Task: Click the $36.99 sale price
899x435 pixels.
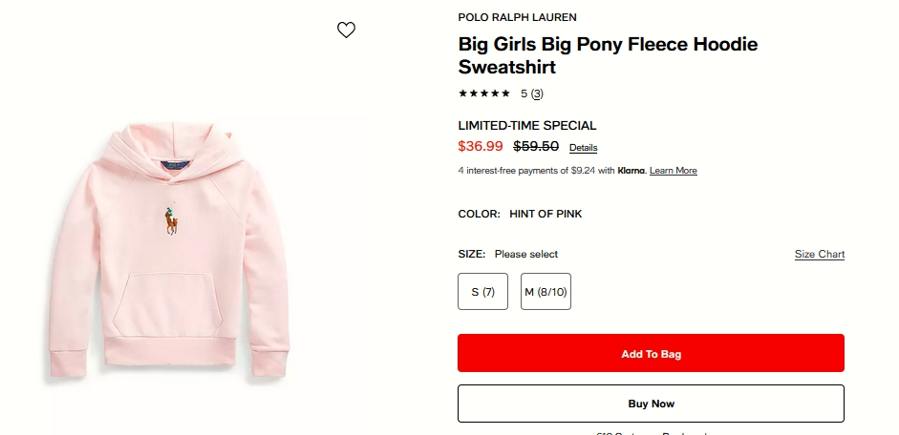Action: [x=481, y=146]
